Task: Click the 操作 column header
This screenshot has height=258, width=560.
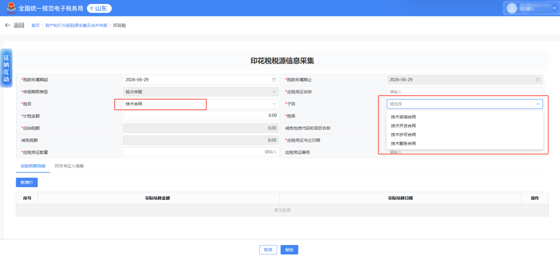Action: [535, 198]
